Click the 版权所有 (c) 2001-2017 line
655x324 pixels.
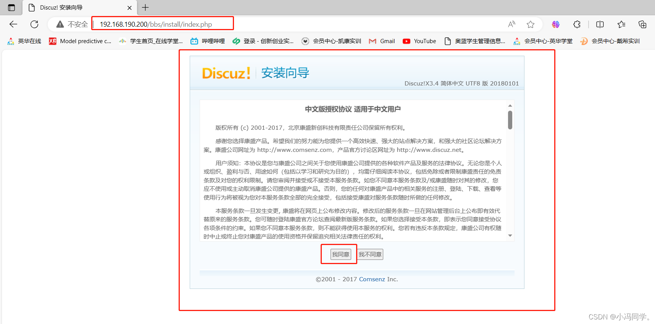[311, 128]
